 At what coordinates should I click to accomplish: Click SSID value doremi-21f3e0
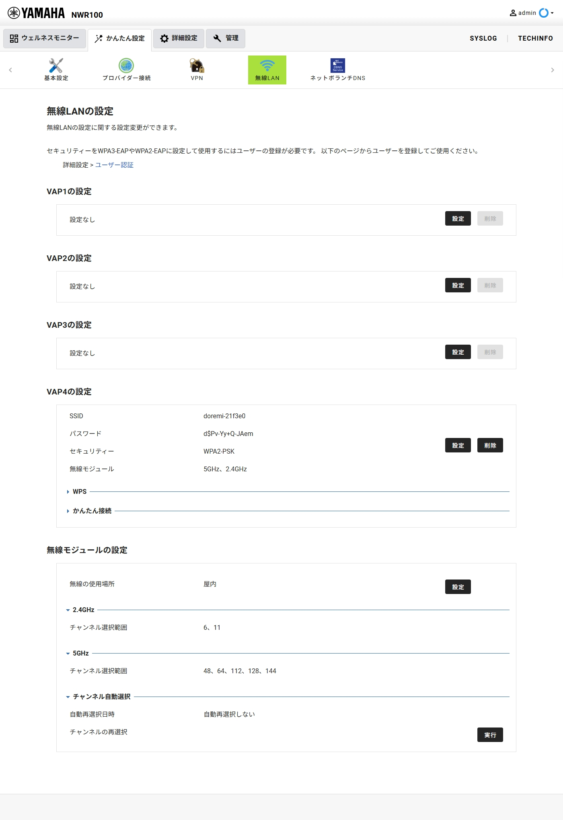click(x=224, y=416)
